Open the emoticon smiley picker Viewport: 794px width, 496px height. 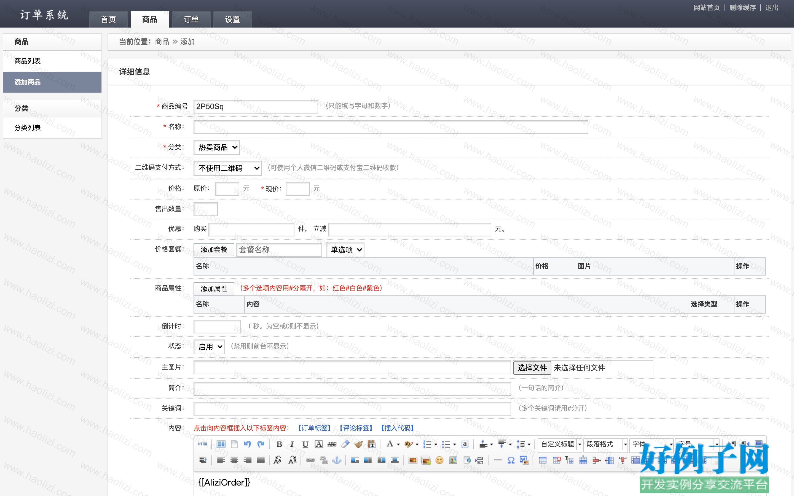[x=439, y=460]
